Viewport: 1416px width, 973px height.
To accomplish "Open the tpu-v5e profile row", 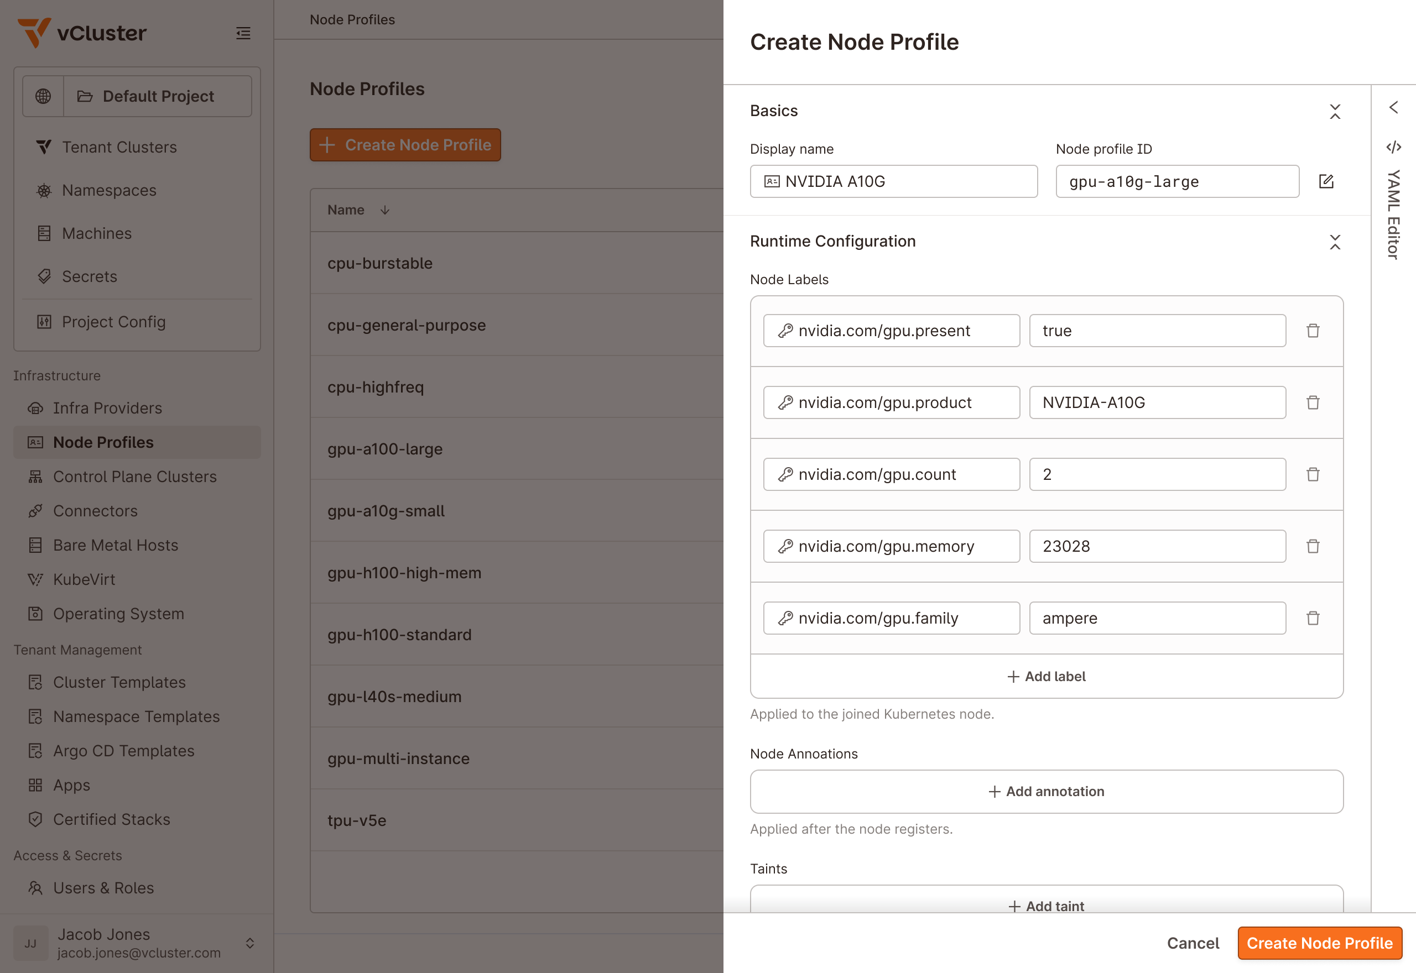I will pyautogui.click(x=517, y=820).
